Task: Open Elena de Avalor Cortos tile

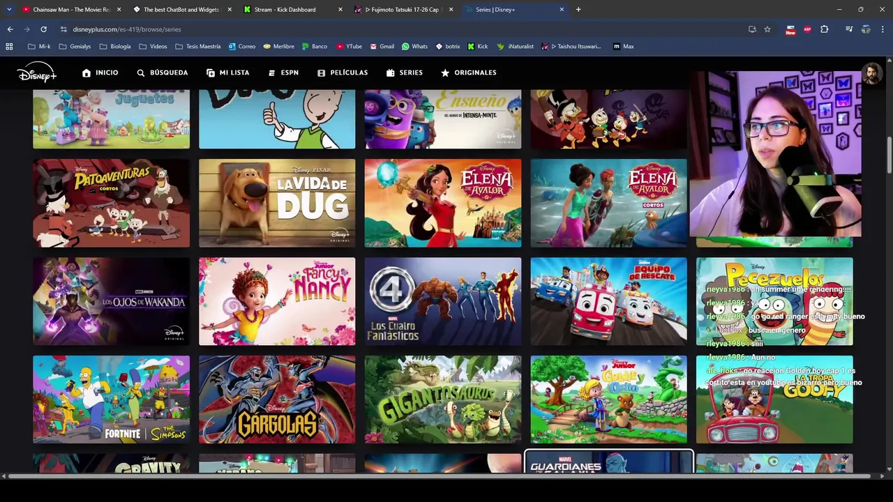Action: pos(609,203)
